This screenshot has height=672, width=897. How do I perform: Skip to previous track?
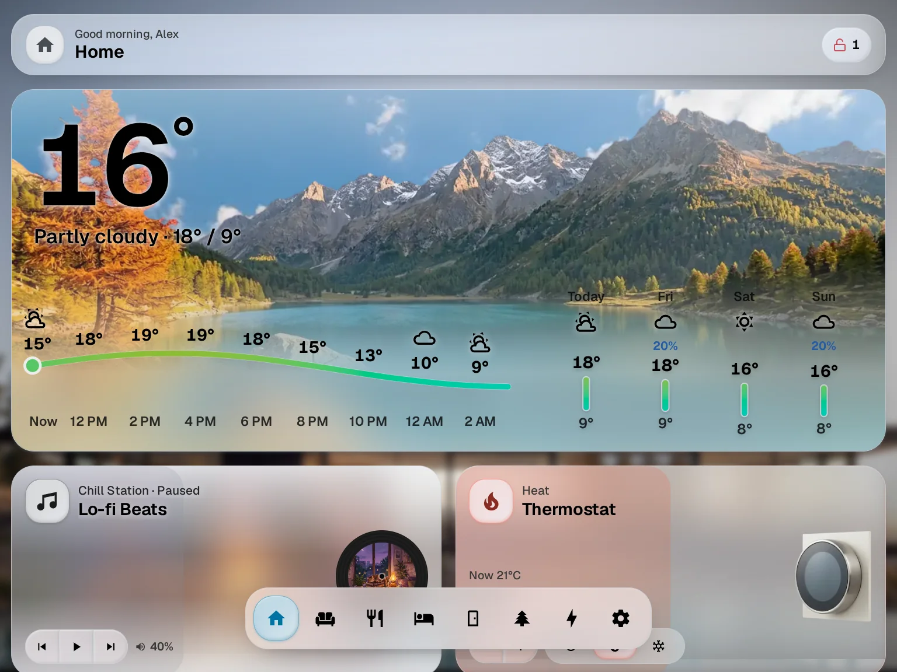point(42,646)
